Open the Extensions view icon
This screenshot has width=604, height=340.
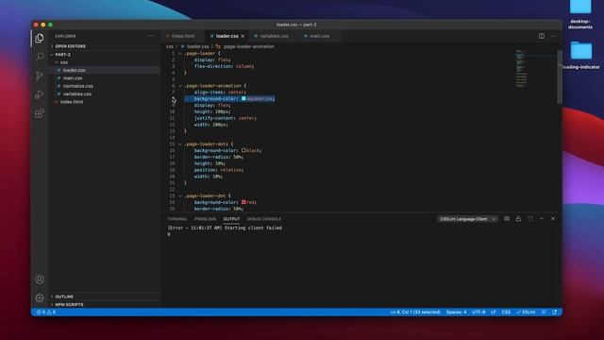40,113
